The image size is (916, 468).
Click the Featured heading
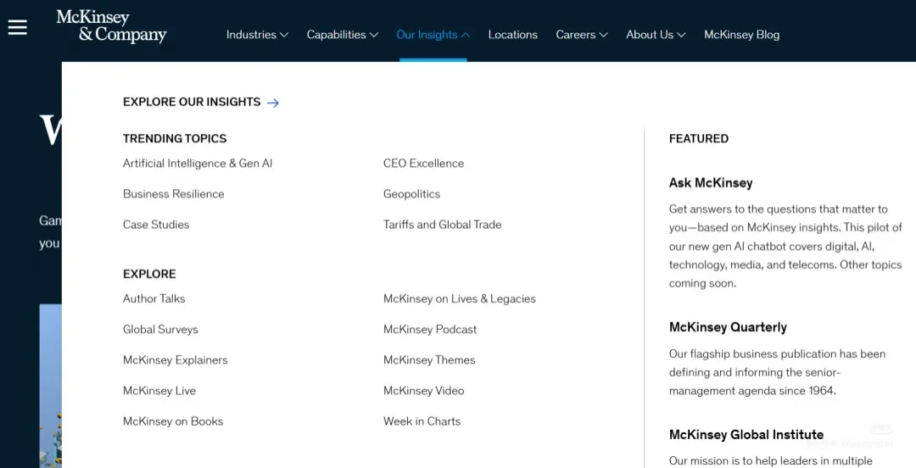click(699, 138)
